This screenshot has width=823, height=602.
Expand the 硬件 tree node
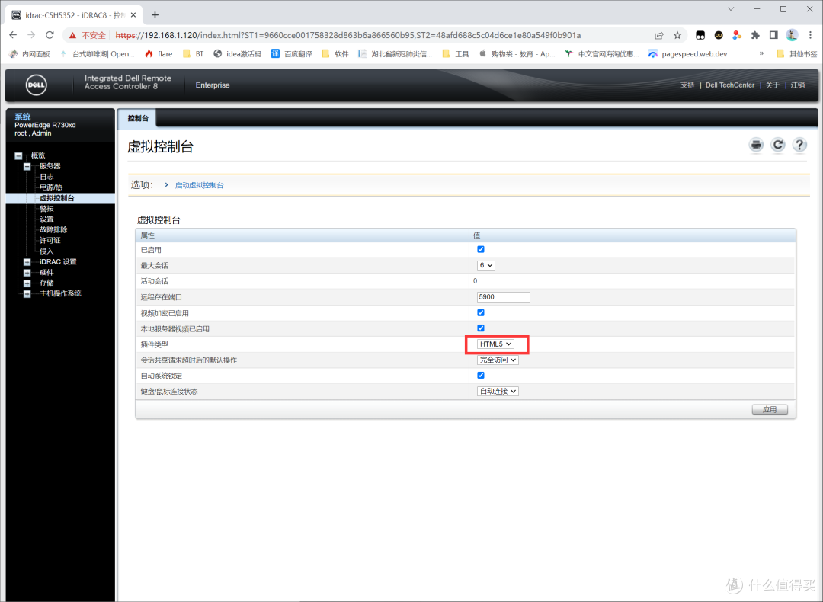[x=27, y=272]
